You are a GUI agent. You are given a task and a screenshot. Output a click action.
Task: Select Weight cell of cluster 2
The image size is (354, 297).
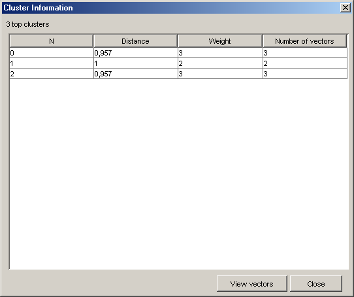point(220,74)
